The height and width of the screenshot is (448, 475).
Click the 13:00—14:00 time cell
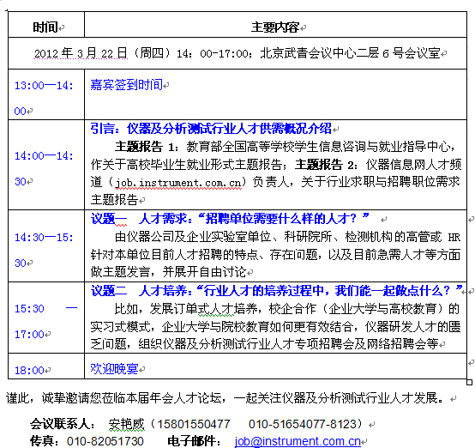point(46,94)
